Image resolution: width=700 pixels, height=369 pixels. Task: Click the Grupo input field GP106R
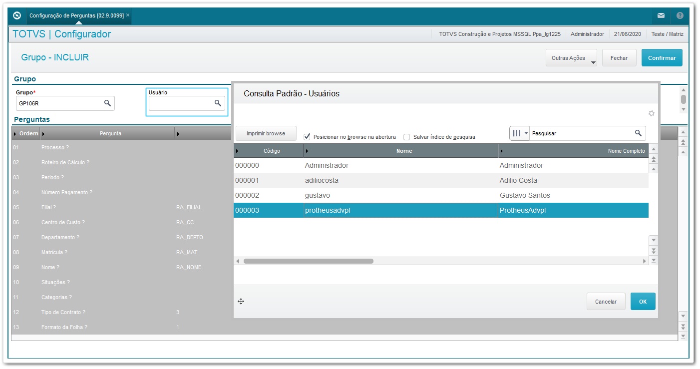tap(65, 103)
